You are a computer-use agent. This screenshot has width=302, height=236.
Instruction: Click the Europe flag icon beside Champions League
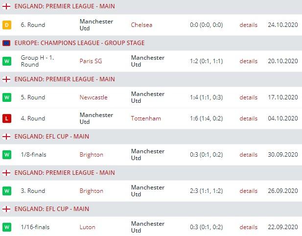(7, 43)
